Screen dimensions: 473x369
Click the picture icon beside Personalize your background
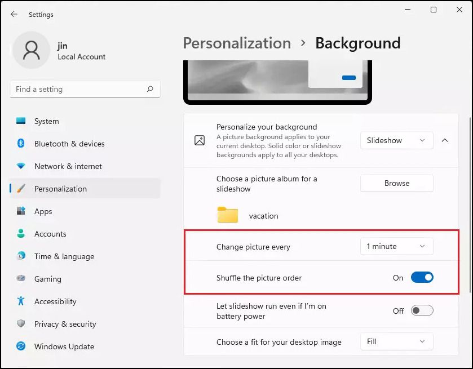200,140
